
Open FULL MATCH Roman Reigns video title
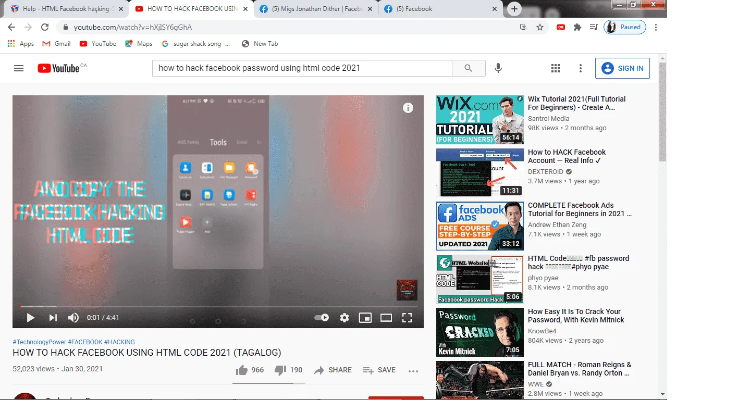580,369
